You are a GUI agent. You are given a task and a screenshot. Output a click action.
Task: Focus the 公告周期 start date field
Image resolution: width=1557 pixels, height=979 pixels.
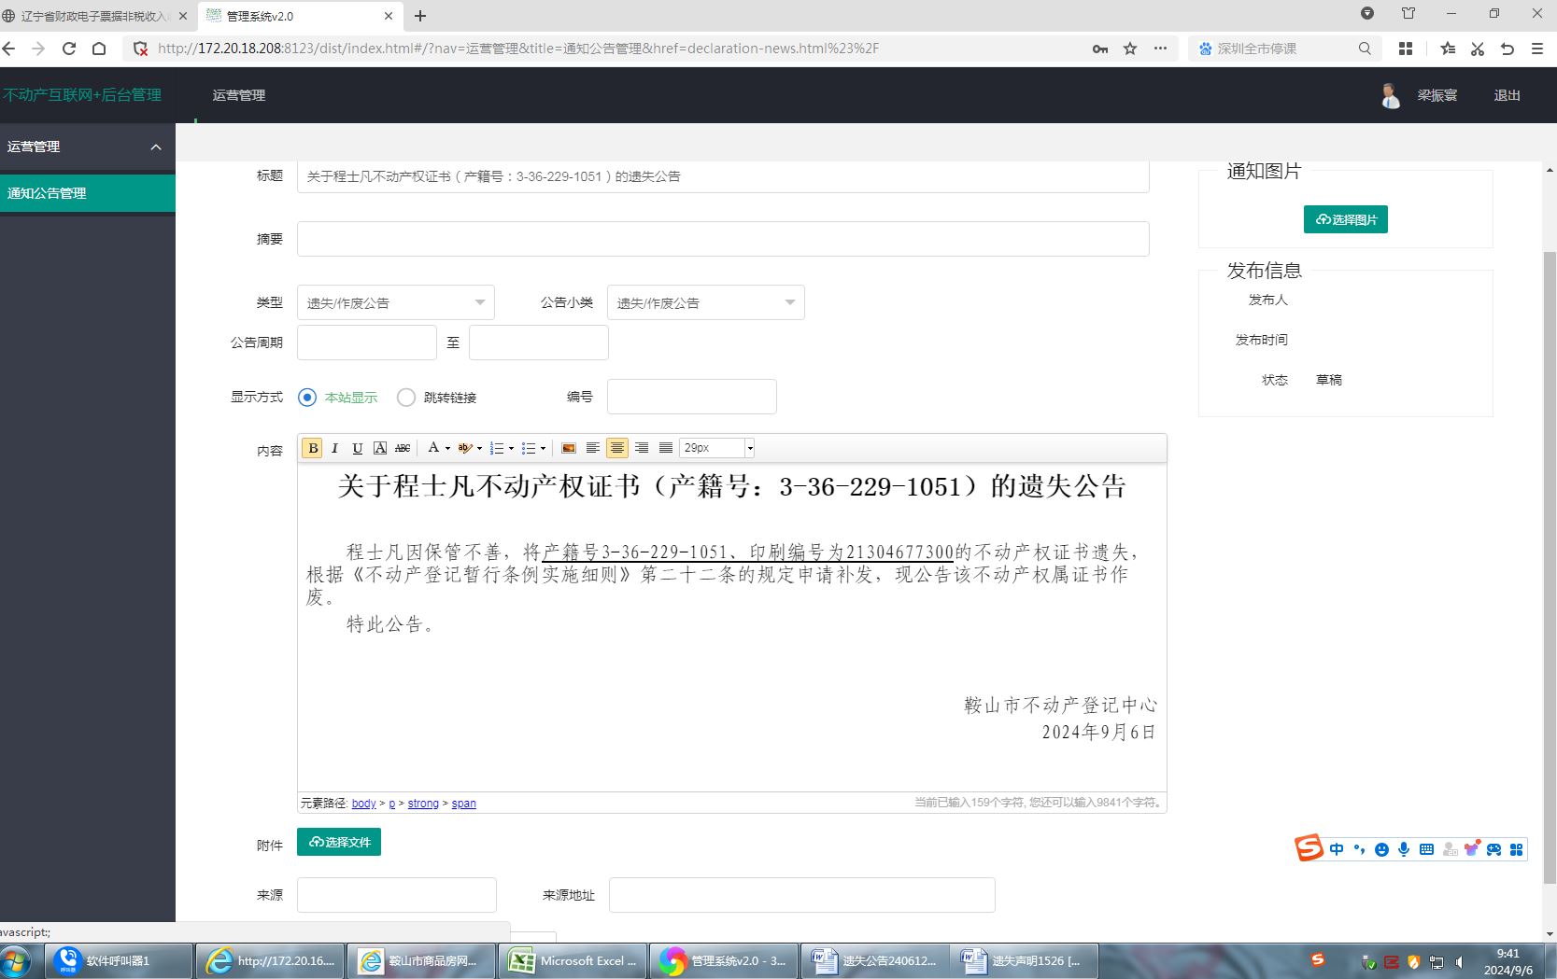(x=367, y=343)
